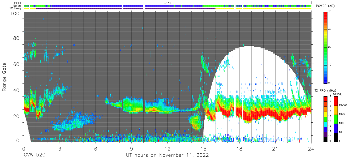Click the 0 label on UT hours axis

coord(24,149)
